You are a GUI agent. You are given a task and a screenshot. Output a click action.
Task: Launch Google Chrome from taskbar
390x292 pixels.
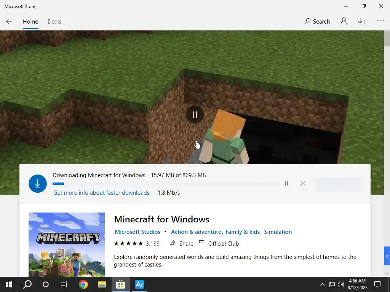(83, 284)
